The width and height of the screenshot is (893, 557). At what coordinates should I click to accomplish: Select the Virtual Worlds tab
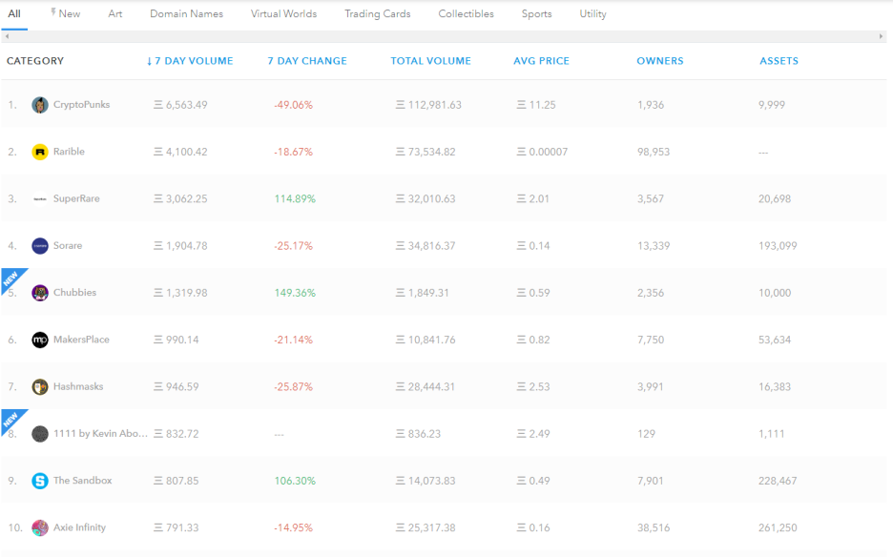point(283,13)
